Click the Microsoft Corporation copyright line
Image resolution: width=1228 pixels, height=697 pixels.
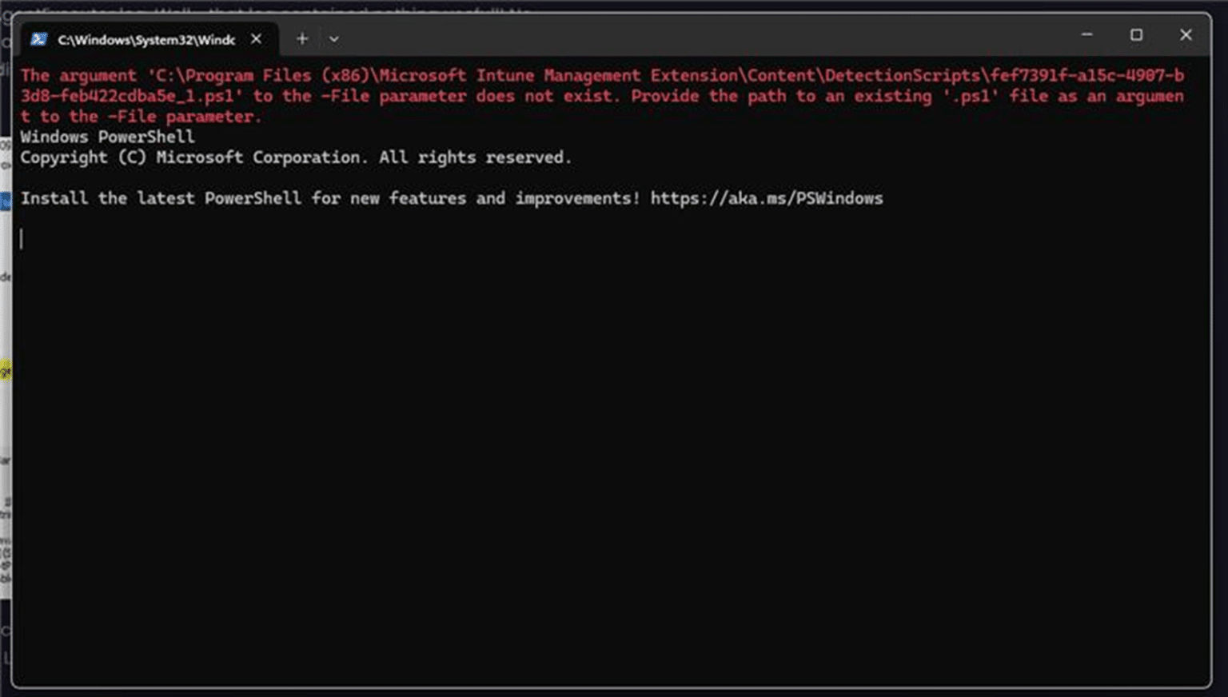[296, 157]
